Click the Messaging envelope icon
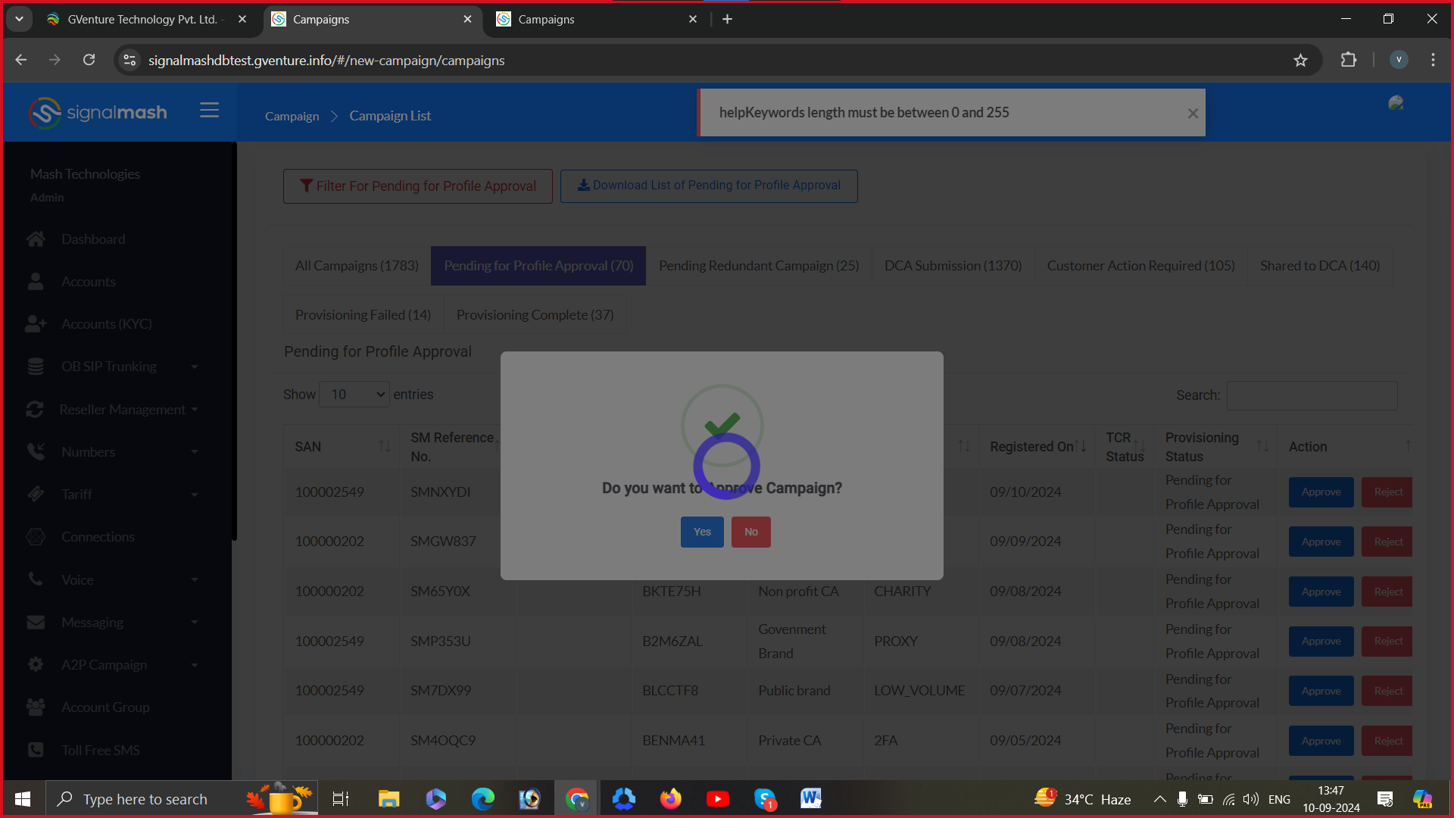This screenshot has width=1454, height=818. point(36,623)
